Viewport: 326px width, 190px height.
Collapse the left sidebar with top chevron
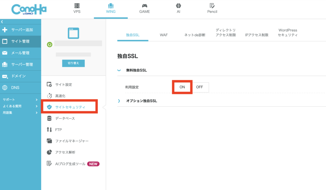click(x=2, y=22)
